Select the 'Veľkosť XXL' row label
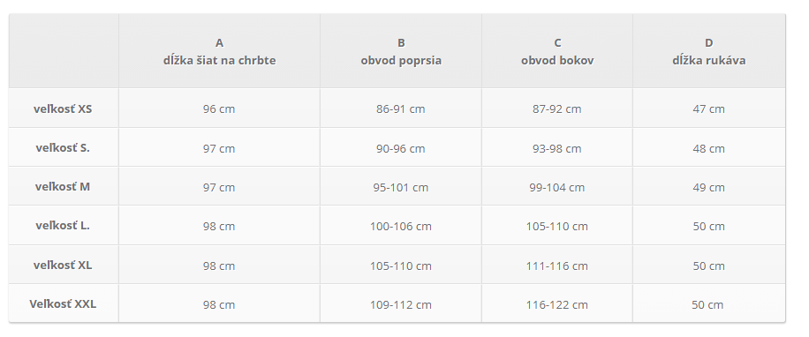 click(x=63, y=304)
